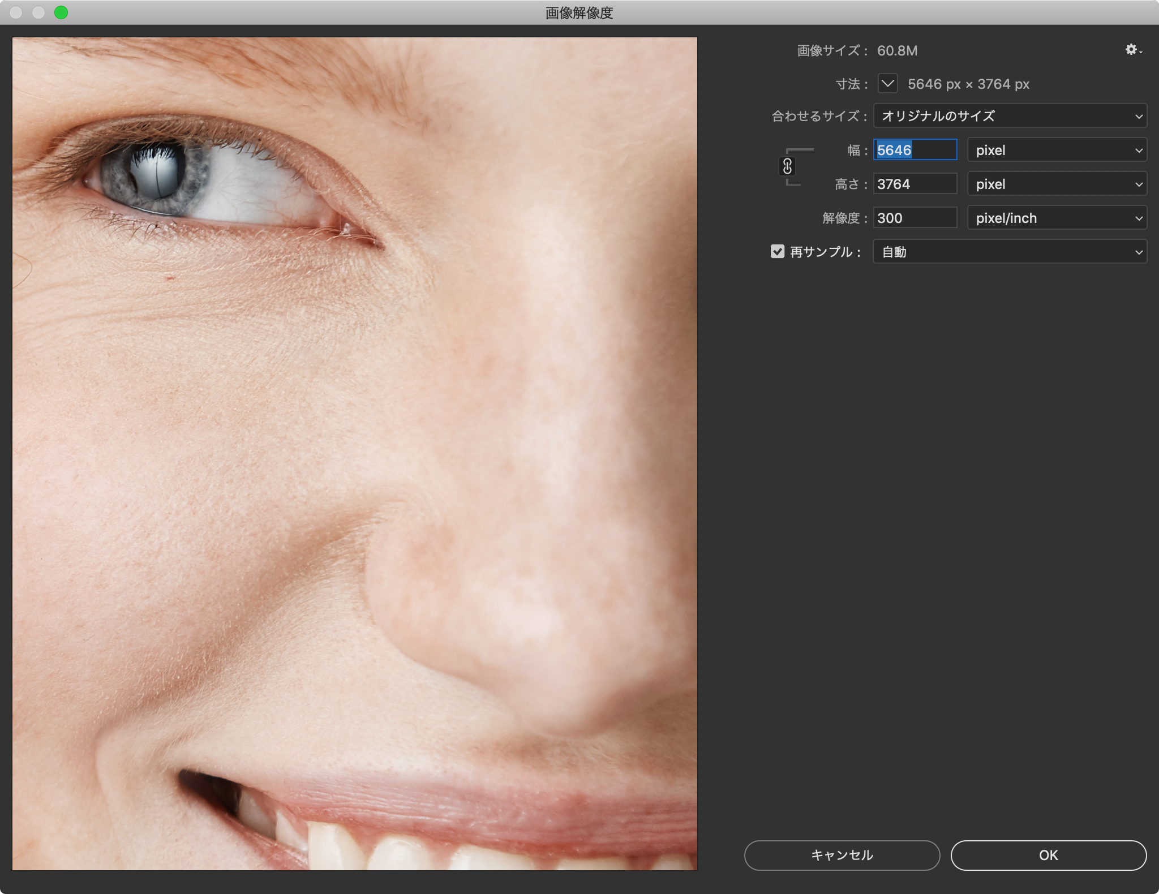The width and height of the screenshot is (1159, 894).
Task: Open the width unit pixel dropdown
Action: point(1056,150)
